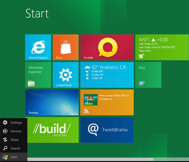Screen dimensions: 189x162
Task: Open the Control Panel gear tile
Action: [66, 75]
